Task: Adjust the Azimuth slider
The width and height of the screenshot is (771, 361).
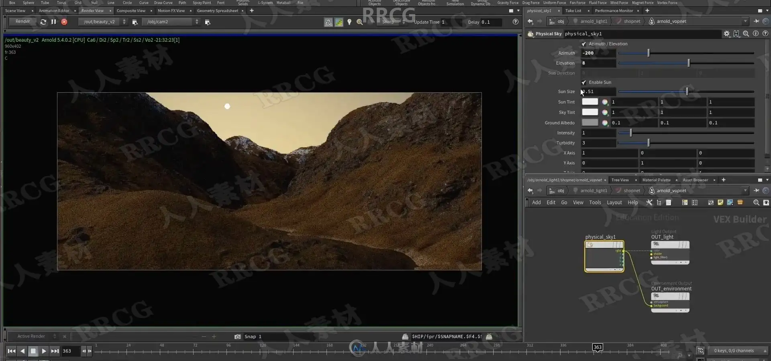Action: tap(686, 53)
